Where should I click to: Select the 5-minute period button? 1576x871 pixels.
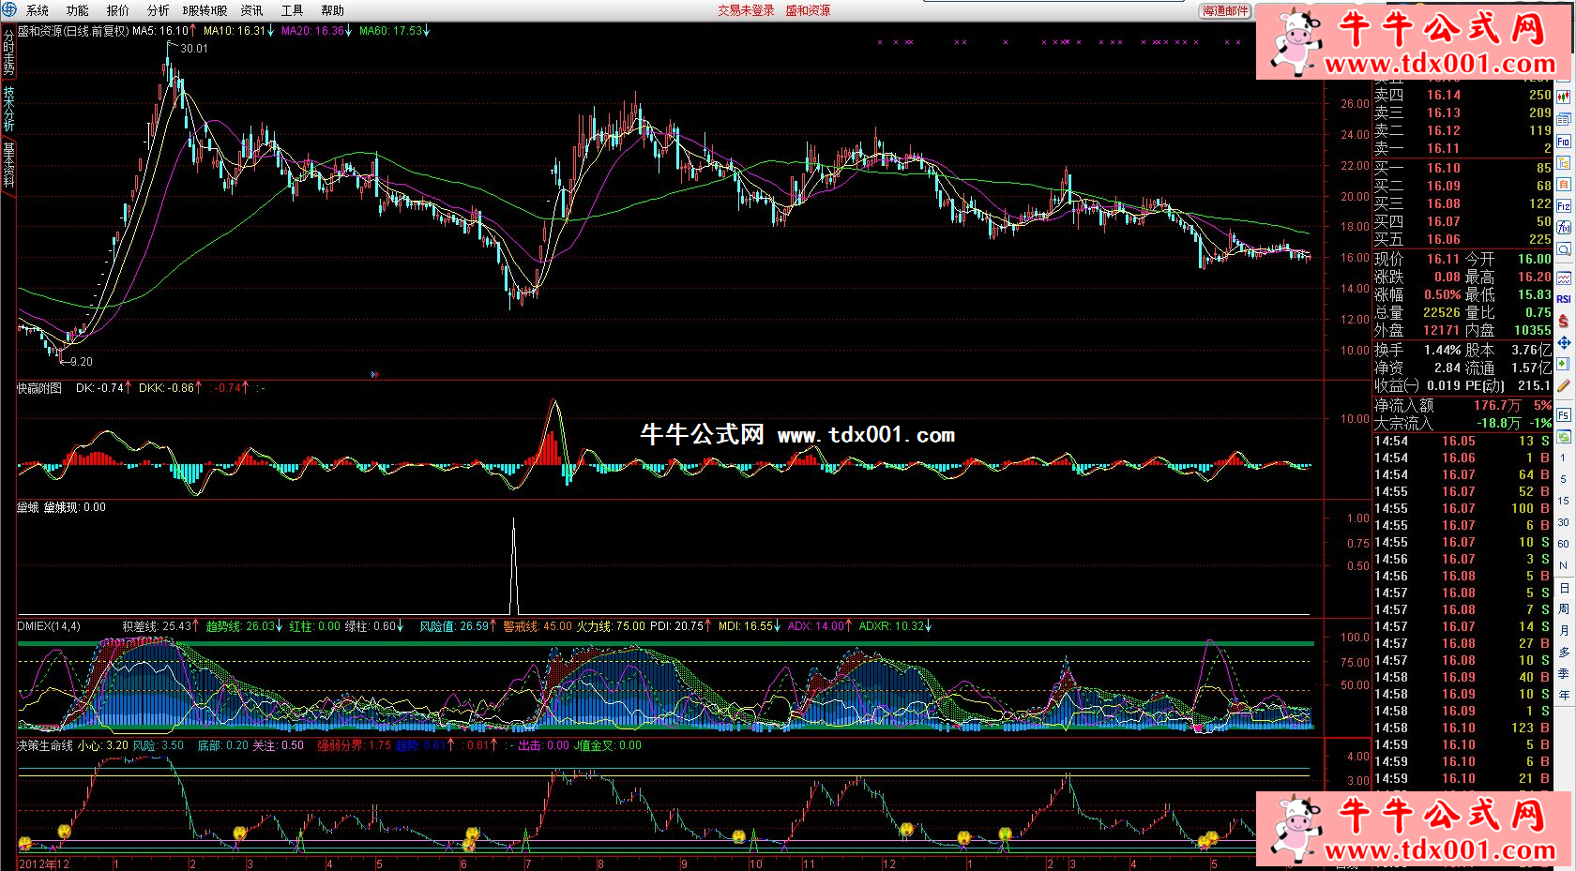click(x=1564, y=480)
